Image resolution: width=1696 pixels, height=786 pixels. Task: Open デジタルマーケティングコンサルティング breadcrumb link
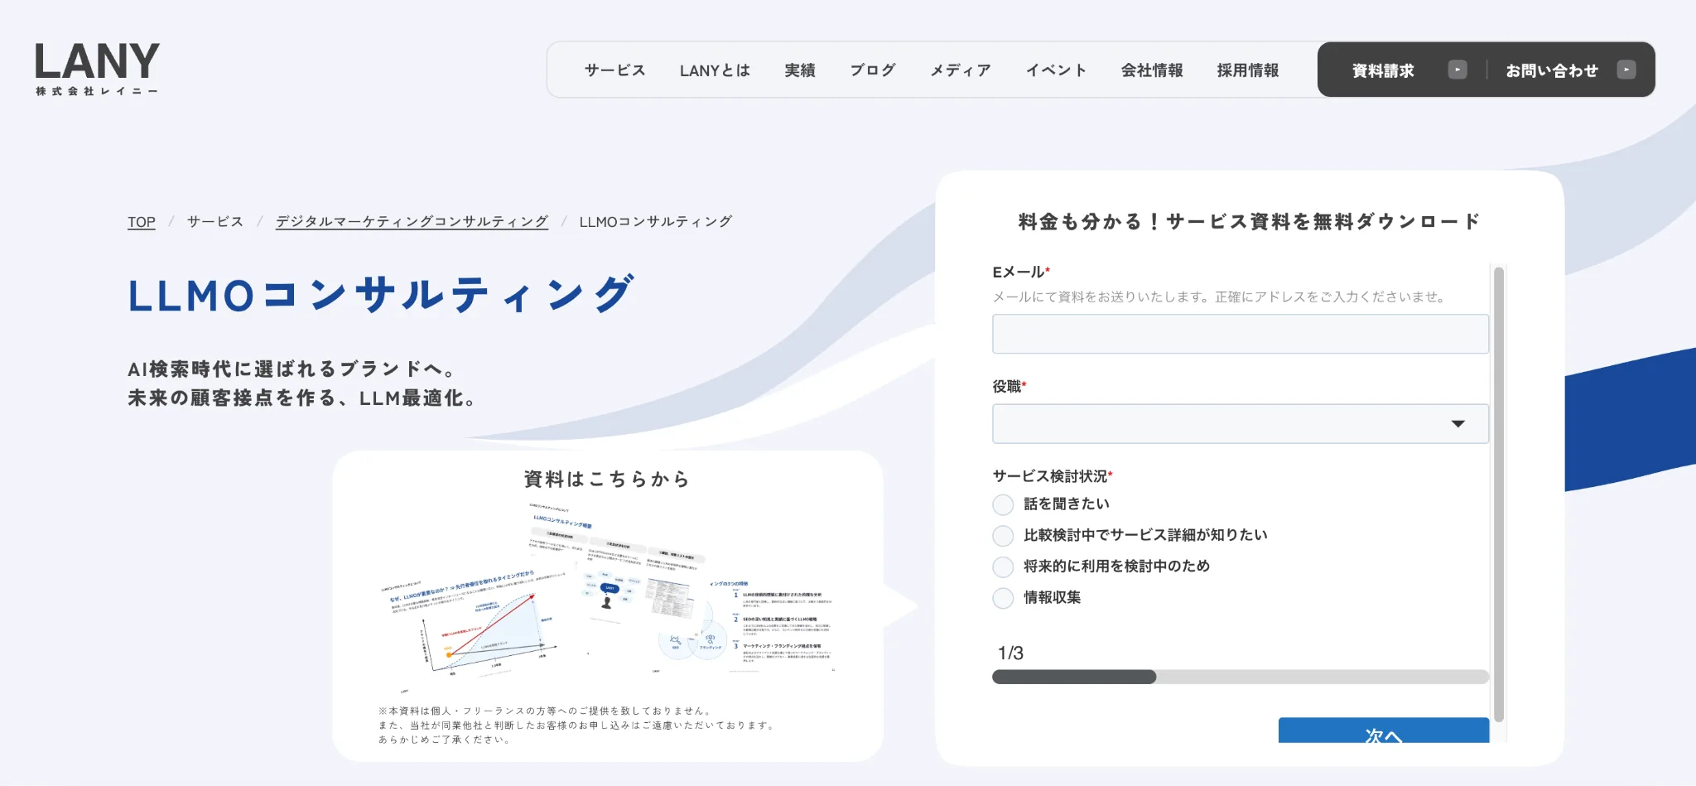[412, 222]
